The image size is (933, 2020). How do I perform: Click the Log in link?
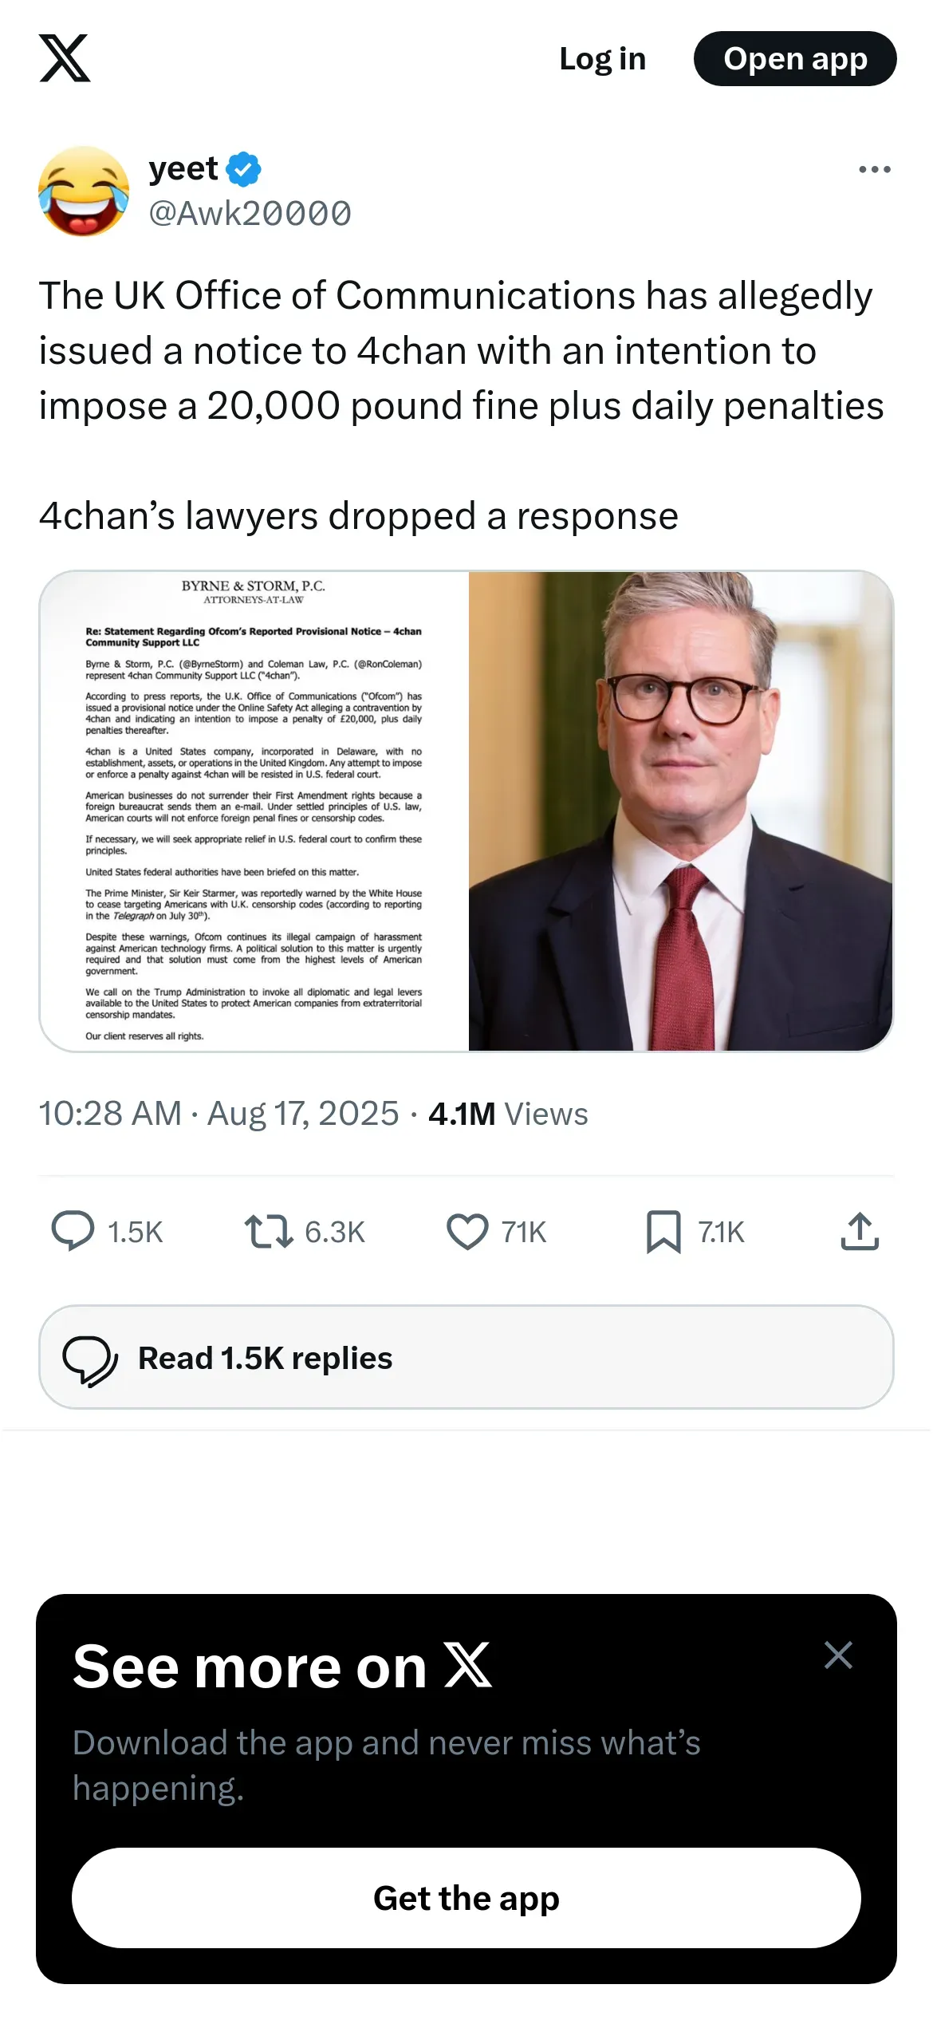point(602,58)
